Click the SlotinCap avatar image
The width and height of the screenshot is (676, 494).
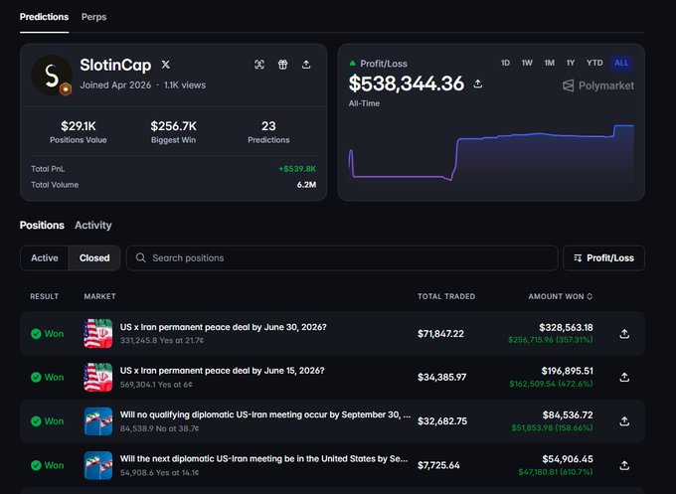[52, 75]
